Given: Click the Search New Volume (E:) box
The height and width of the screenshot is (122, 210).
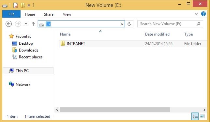Looking at the screenshot, I should (170, 24).
